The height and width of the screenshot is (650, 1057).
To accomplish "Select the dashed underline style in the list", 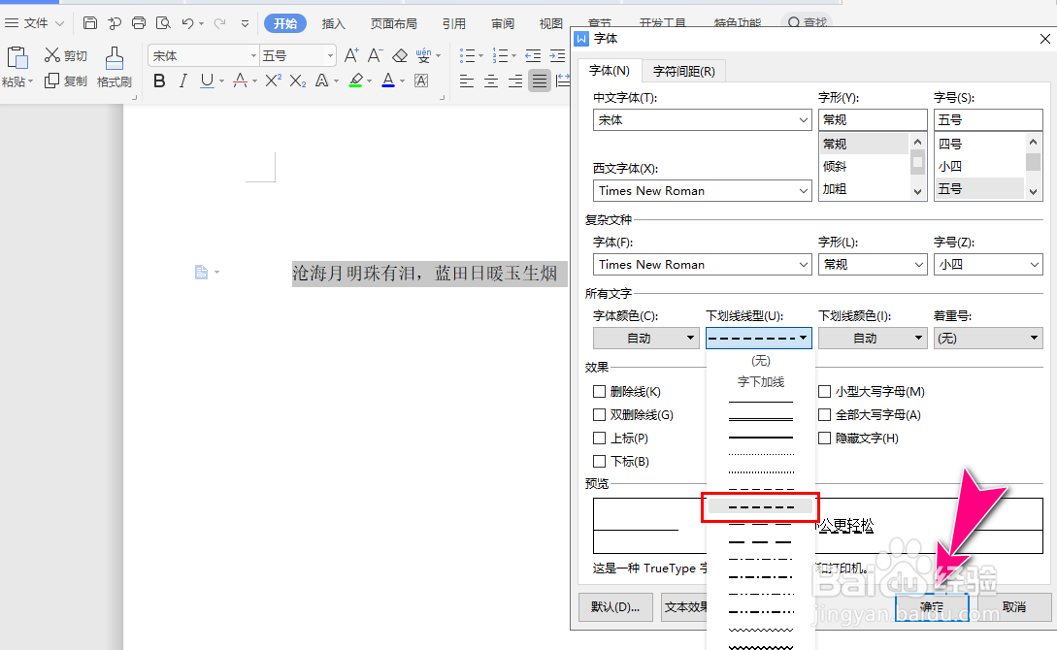I will point(760,505).
